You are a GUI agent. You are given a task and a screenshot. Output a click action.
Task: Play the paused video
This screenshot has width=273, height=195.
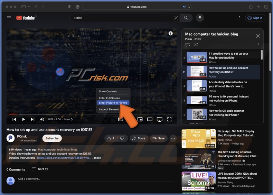coord(23,119)
